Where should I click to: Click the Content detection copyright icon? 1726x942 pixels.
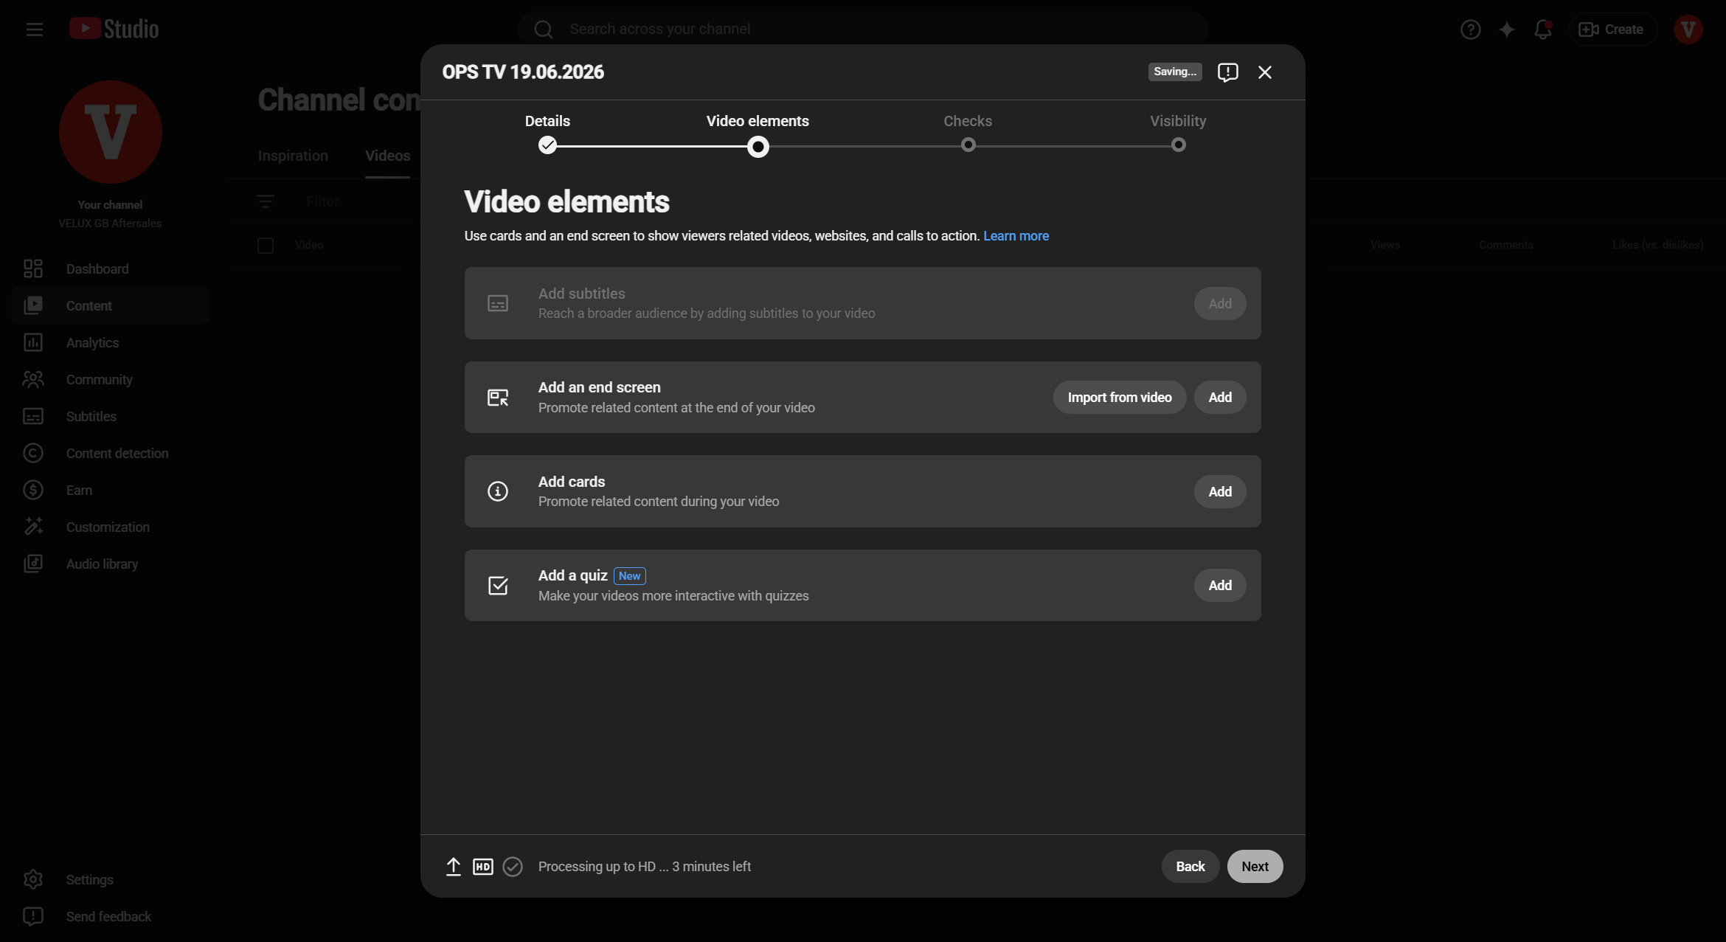[x=33, y=453]
